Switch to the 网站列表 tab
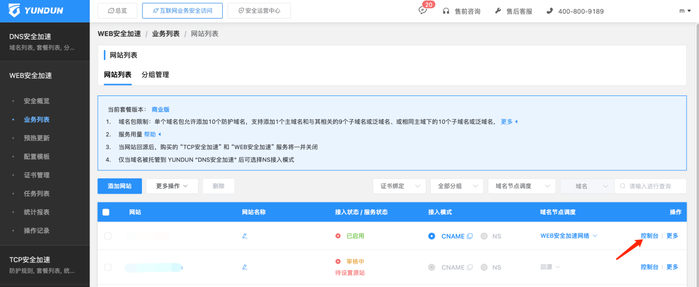The width and height of the screenshot is (699, 287). coord(117,75)
